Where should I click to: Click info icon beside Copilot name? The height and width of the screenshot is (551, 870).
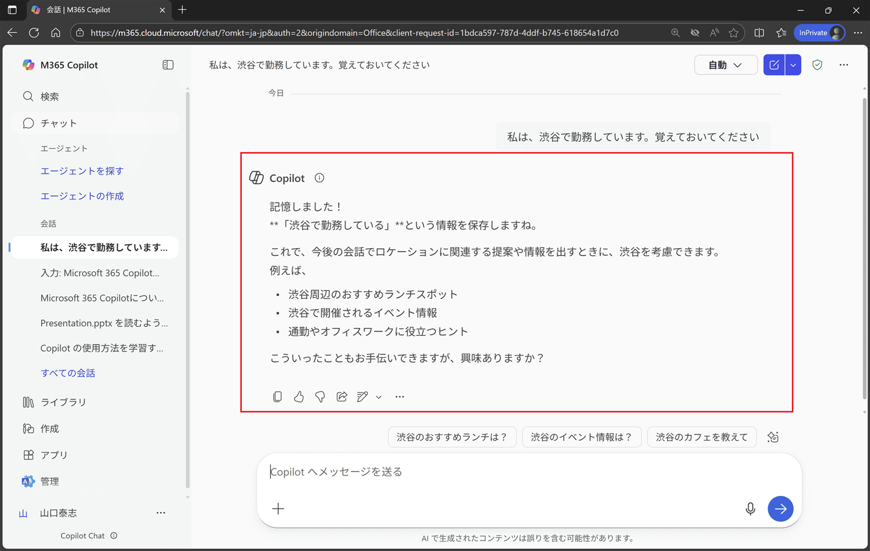(x=320, y=178)
